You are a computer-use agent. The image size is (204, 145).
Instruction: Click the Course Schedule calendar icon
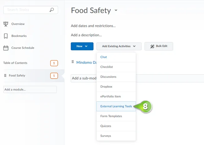[x=6, y=48]
